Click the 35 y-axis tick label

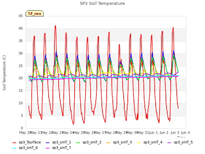[20, 41]
